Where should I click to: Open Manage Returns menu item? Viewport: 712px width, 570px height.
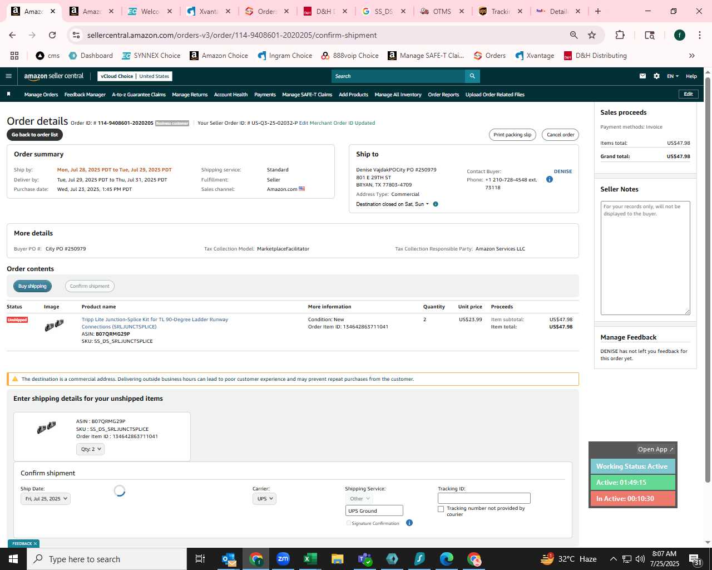(190, 95)
